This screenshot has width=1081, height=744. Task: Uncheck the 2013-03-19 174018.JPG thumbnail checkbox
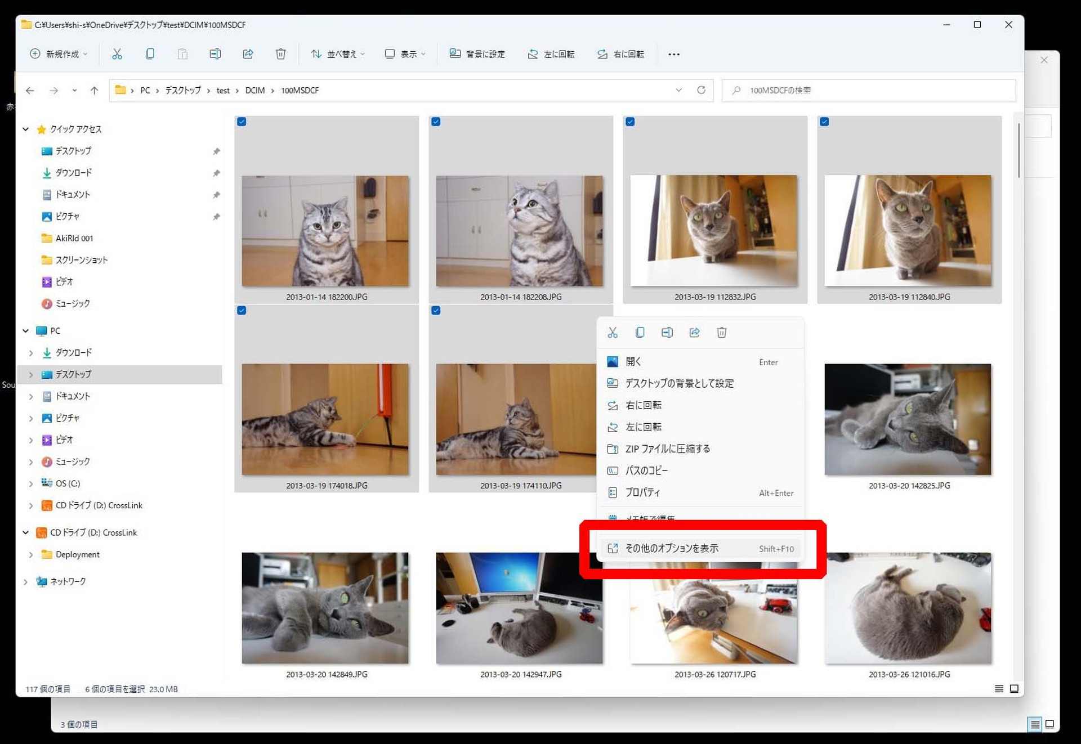tap(242, 310)
